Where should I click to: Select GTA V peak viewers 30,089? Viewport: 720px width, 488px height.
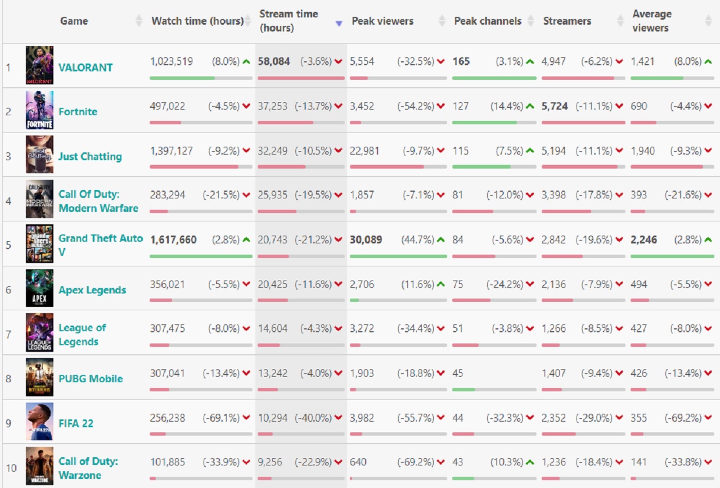[366, 240]
